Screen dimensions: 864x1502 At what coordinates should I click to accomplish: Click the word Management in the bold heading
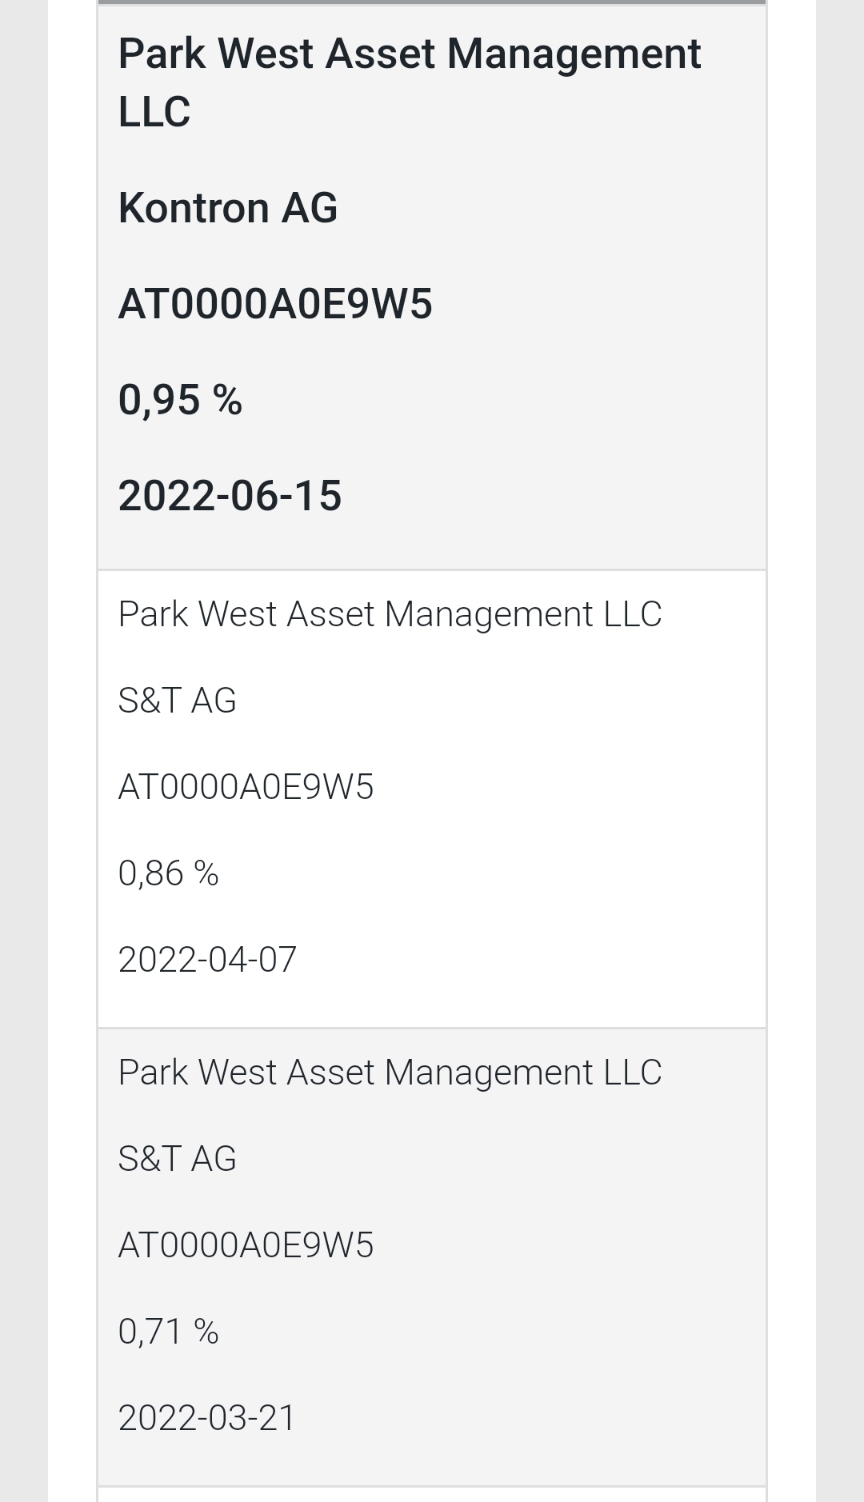pyautogui.click(x=573, y=54)
